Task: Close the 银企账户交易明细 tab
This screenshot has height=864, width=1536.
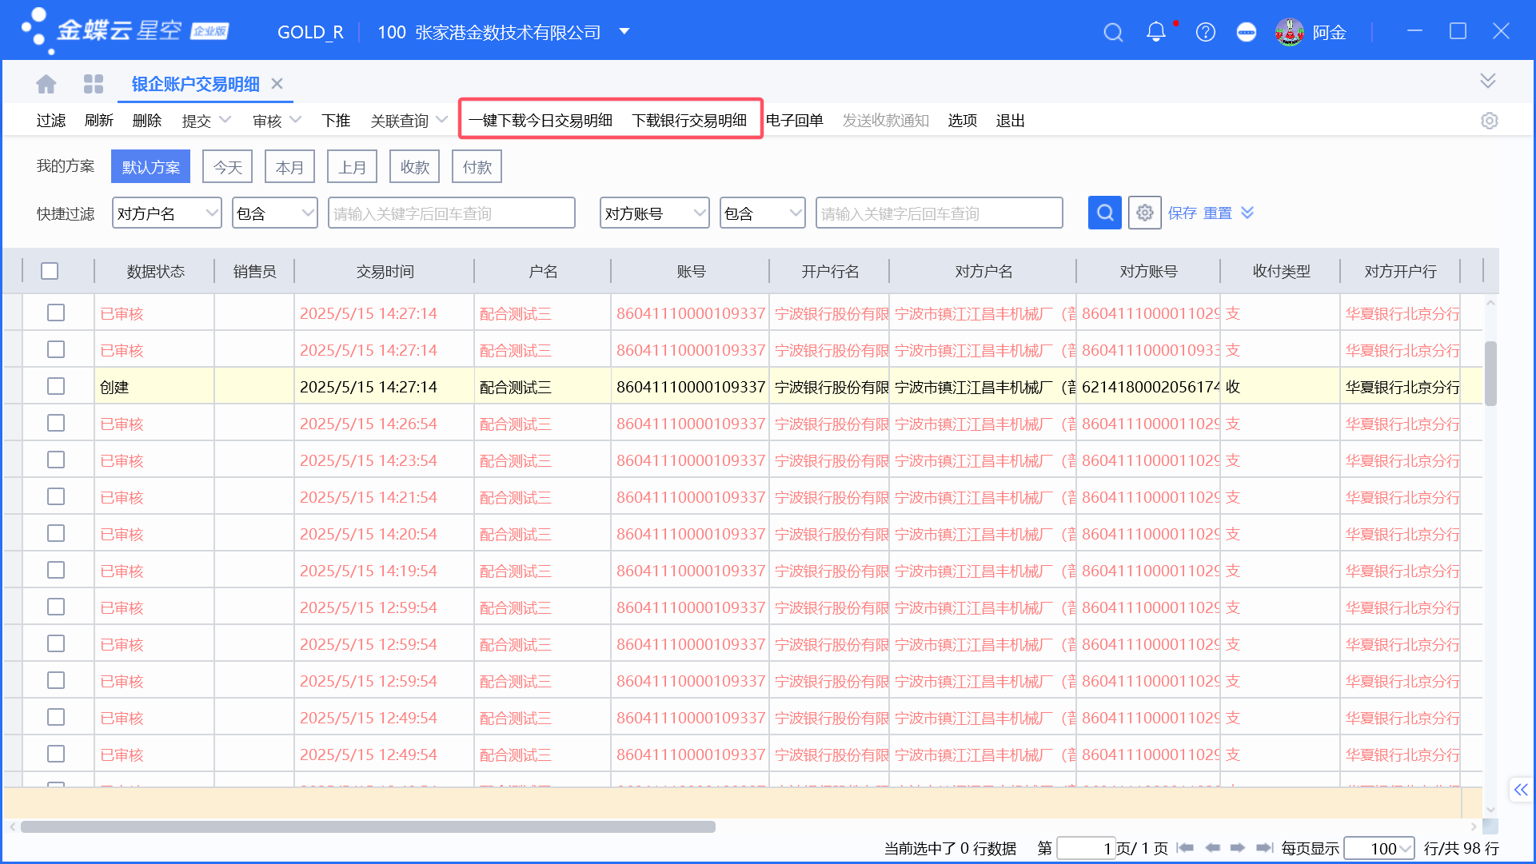Action: click(277, 84)
